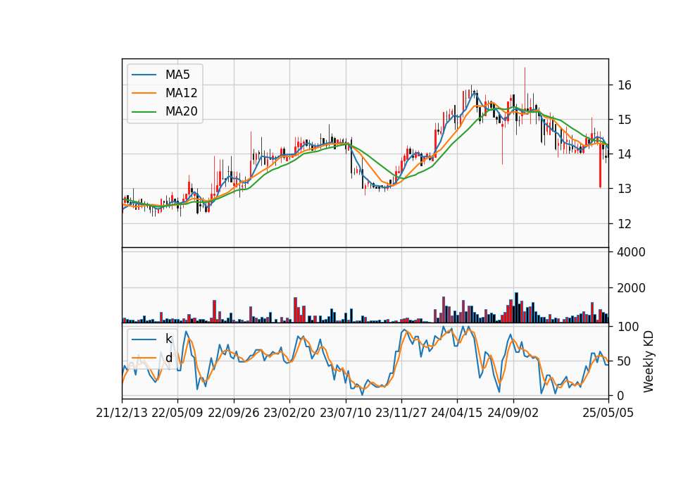Click the 13 price axis tick label
676x486 pixels.
point(625,189)
